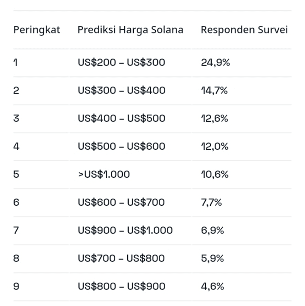
Task: Select the US$200 – US$300 price cell
Action: point(121,62)
